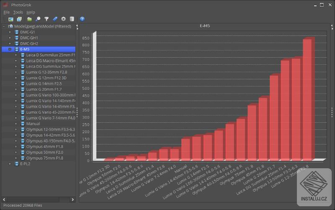Select Lumix G Vario 14-140mm lens
This screenshot has height=210, width=335.
pyautogui.click(x=51, y=101)
